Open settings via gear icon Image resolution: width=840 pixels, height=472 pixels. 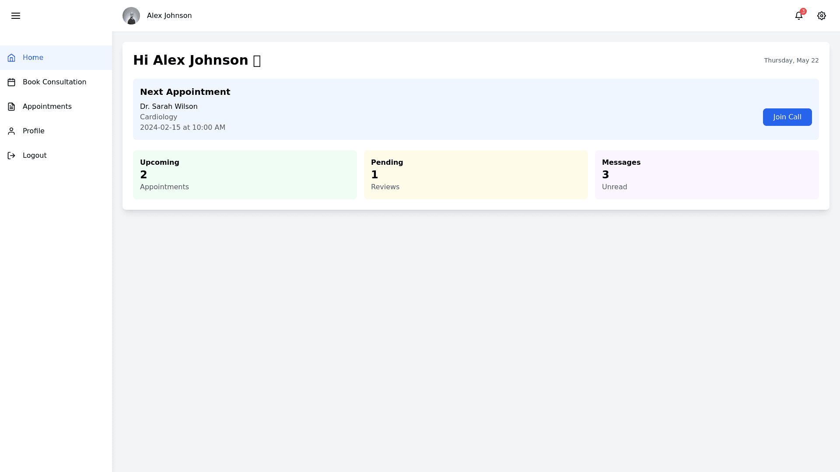[822, 16]
